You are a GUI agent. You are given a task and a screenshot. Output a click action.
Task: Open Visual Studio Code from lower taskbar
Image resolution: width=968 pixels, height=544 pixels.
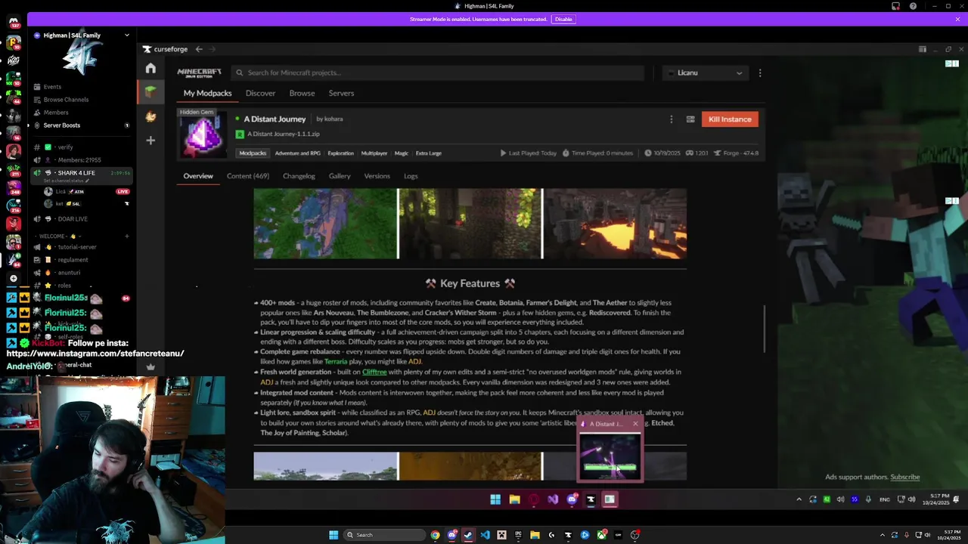click(485, 535)
